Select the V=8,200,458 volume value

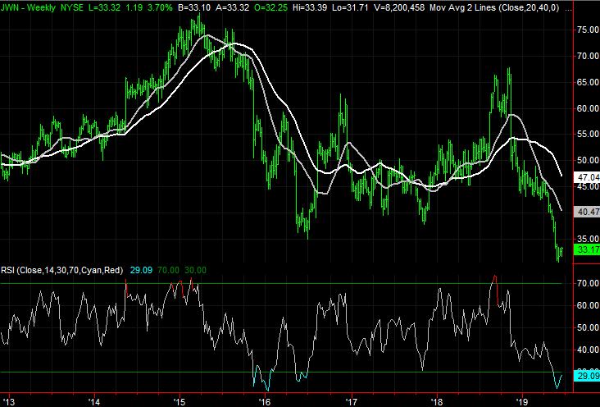pyautogui.click(x=398, y=7)
